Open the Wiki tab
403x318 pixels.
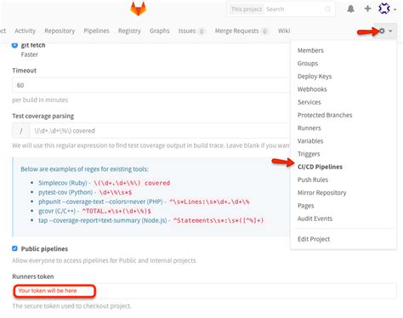pos(284,31)
